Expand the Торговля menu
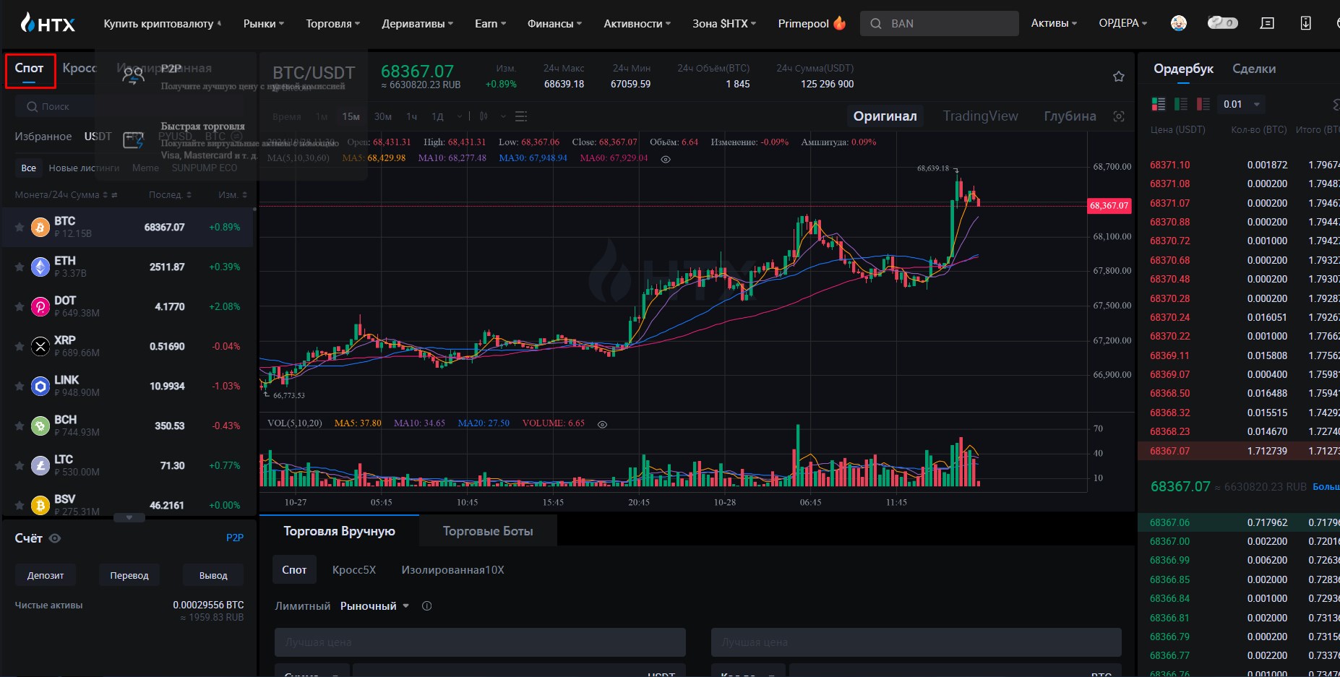This screenshot has width=1340, height=677. [332, 23]
